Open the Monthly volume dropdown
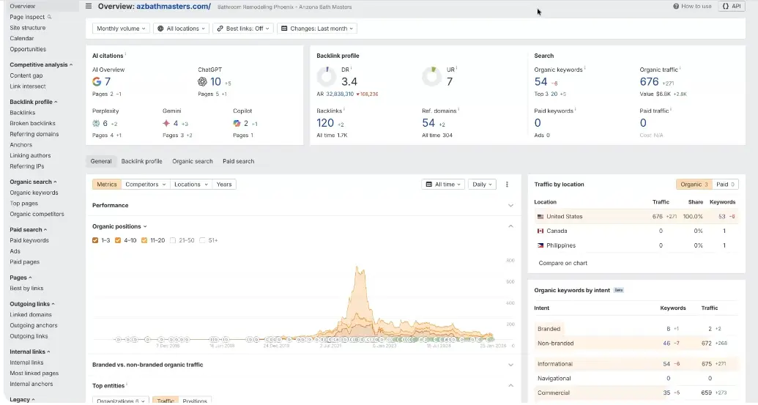Screen dimensions: 758x405 [x=121, y=29]
